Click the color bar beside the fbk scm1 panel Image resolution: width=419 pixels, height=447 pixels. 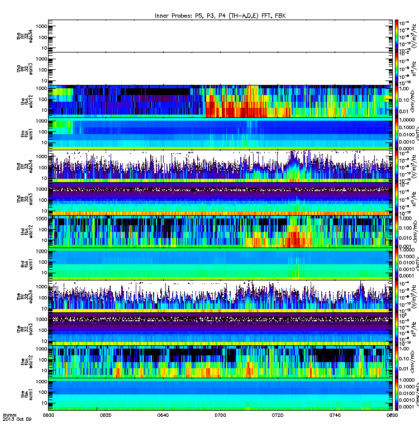point(397,394)
